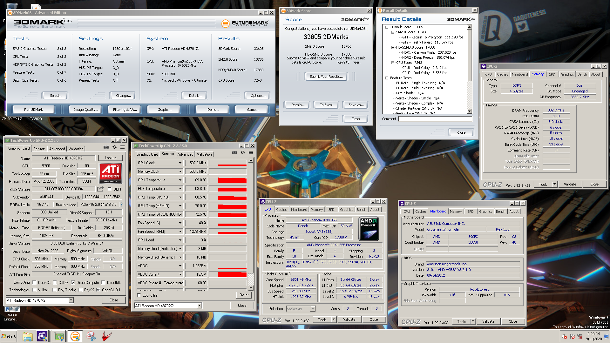Viewport: 610px width, 343px height.
Task: Click the Result Details vertical scrollbar thumb
Action: (x=469, y=56)
